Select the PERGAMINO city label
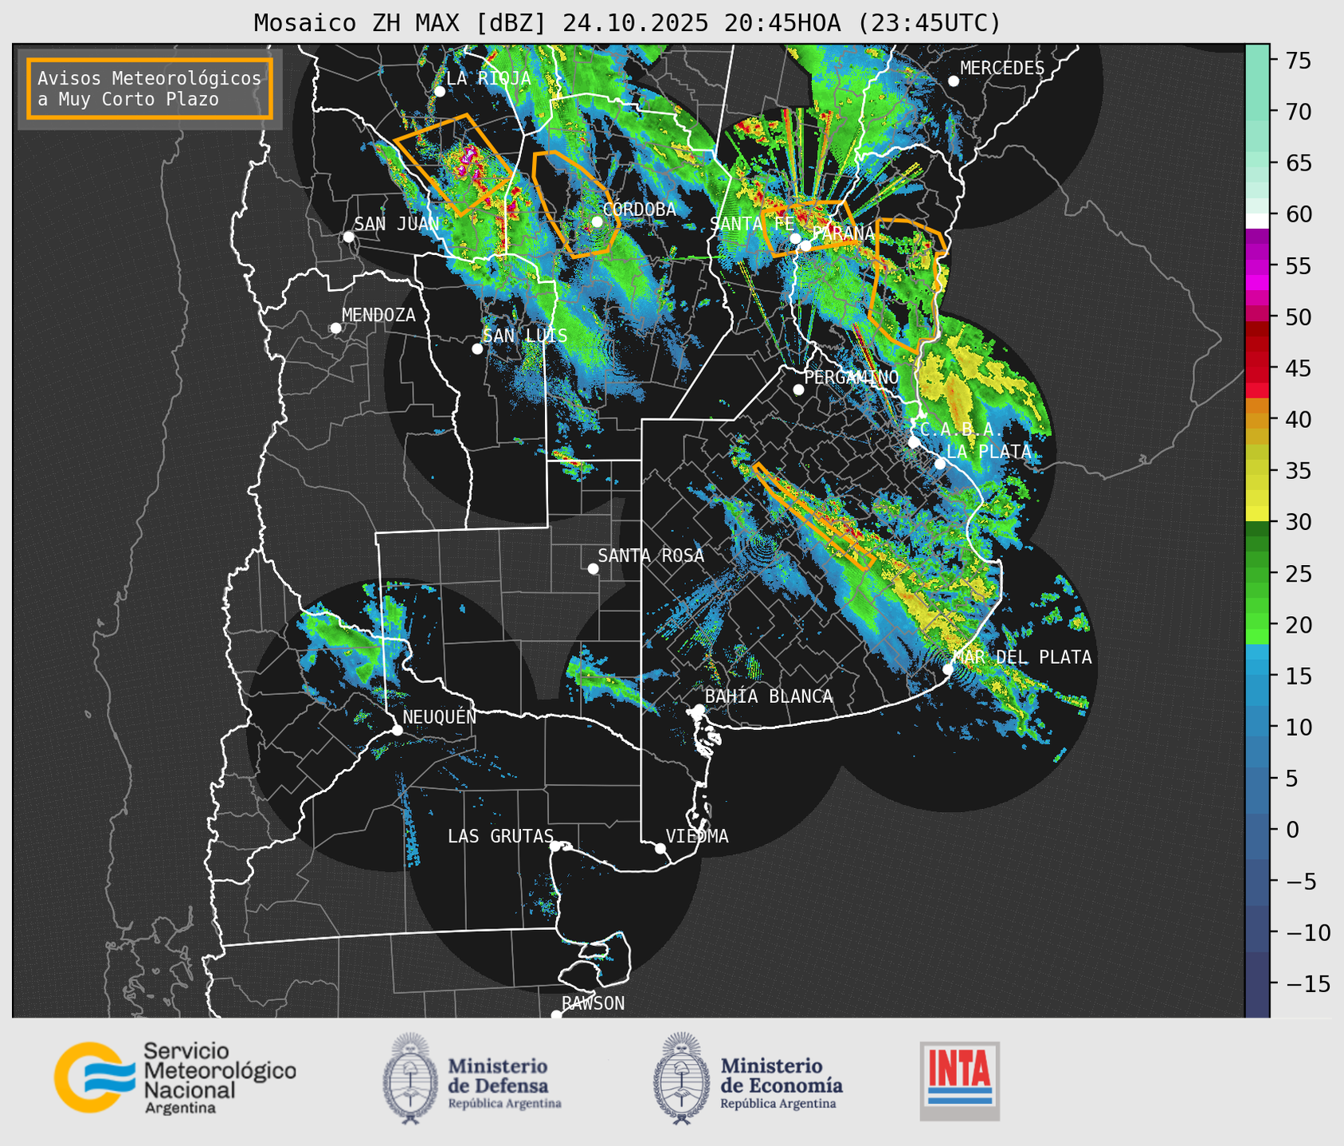 (x=852, y=377)
